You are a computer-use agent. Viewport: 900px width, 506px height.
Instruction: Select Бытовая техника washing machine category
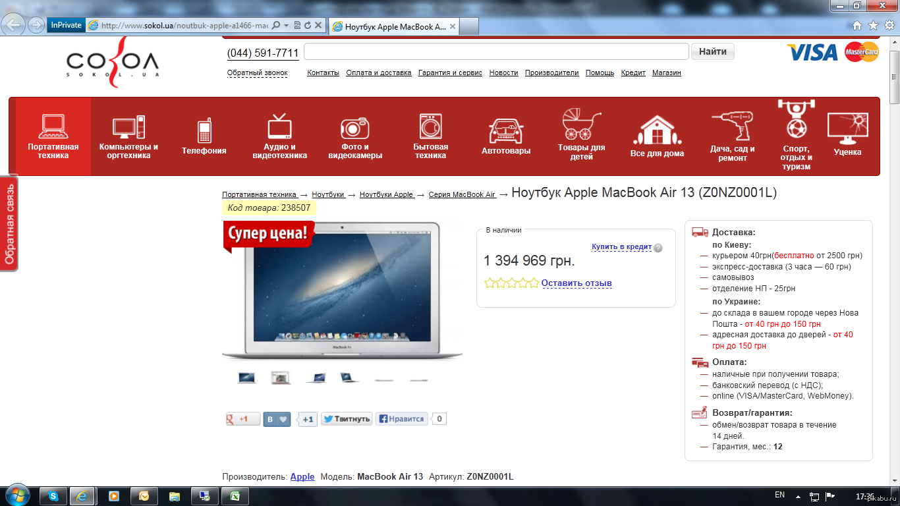point(431,136)
